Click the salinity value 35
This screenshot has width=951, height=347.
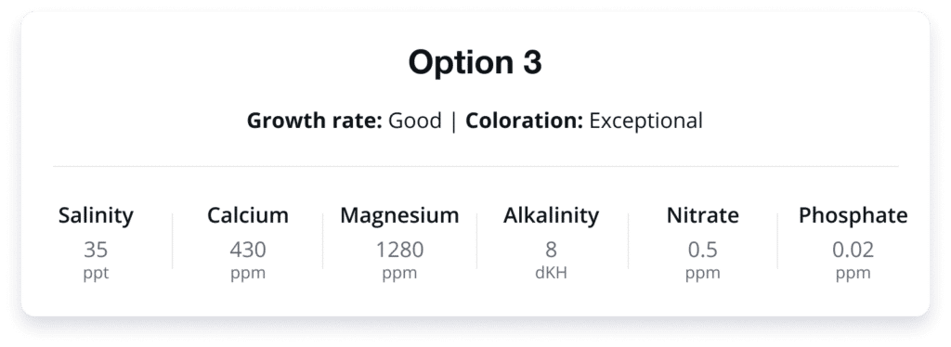click(96, 250)
